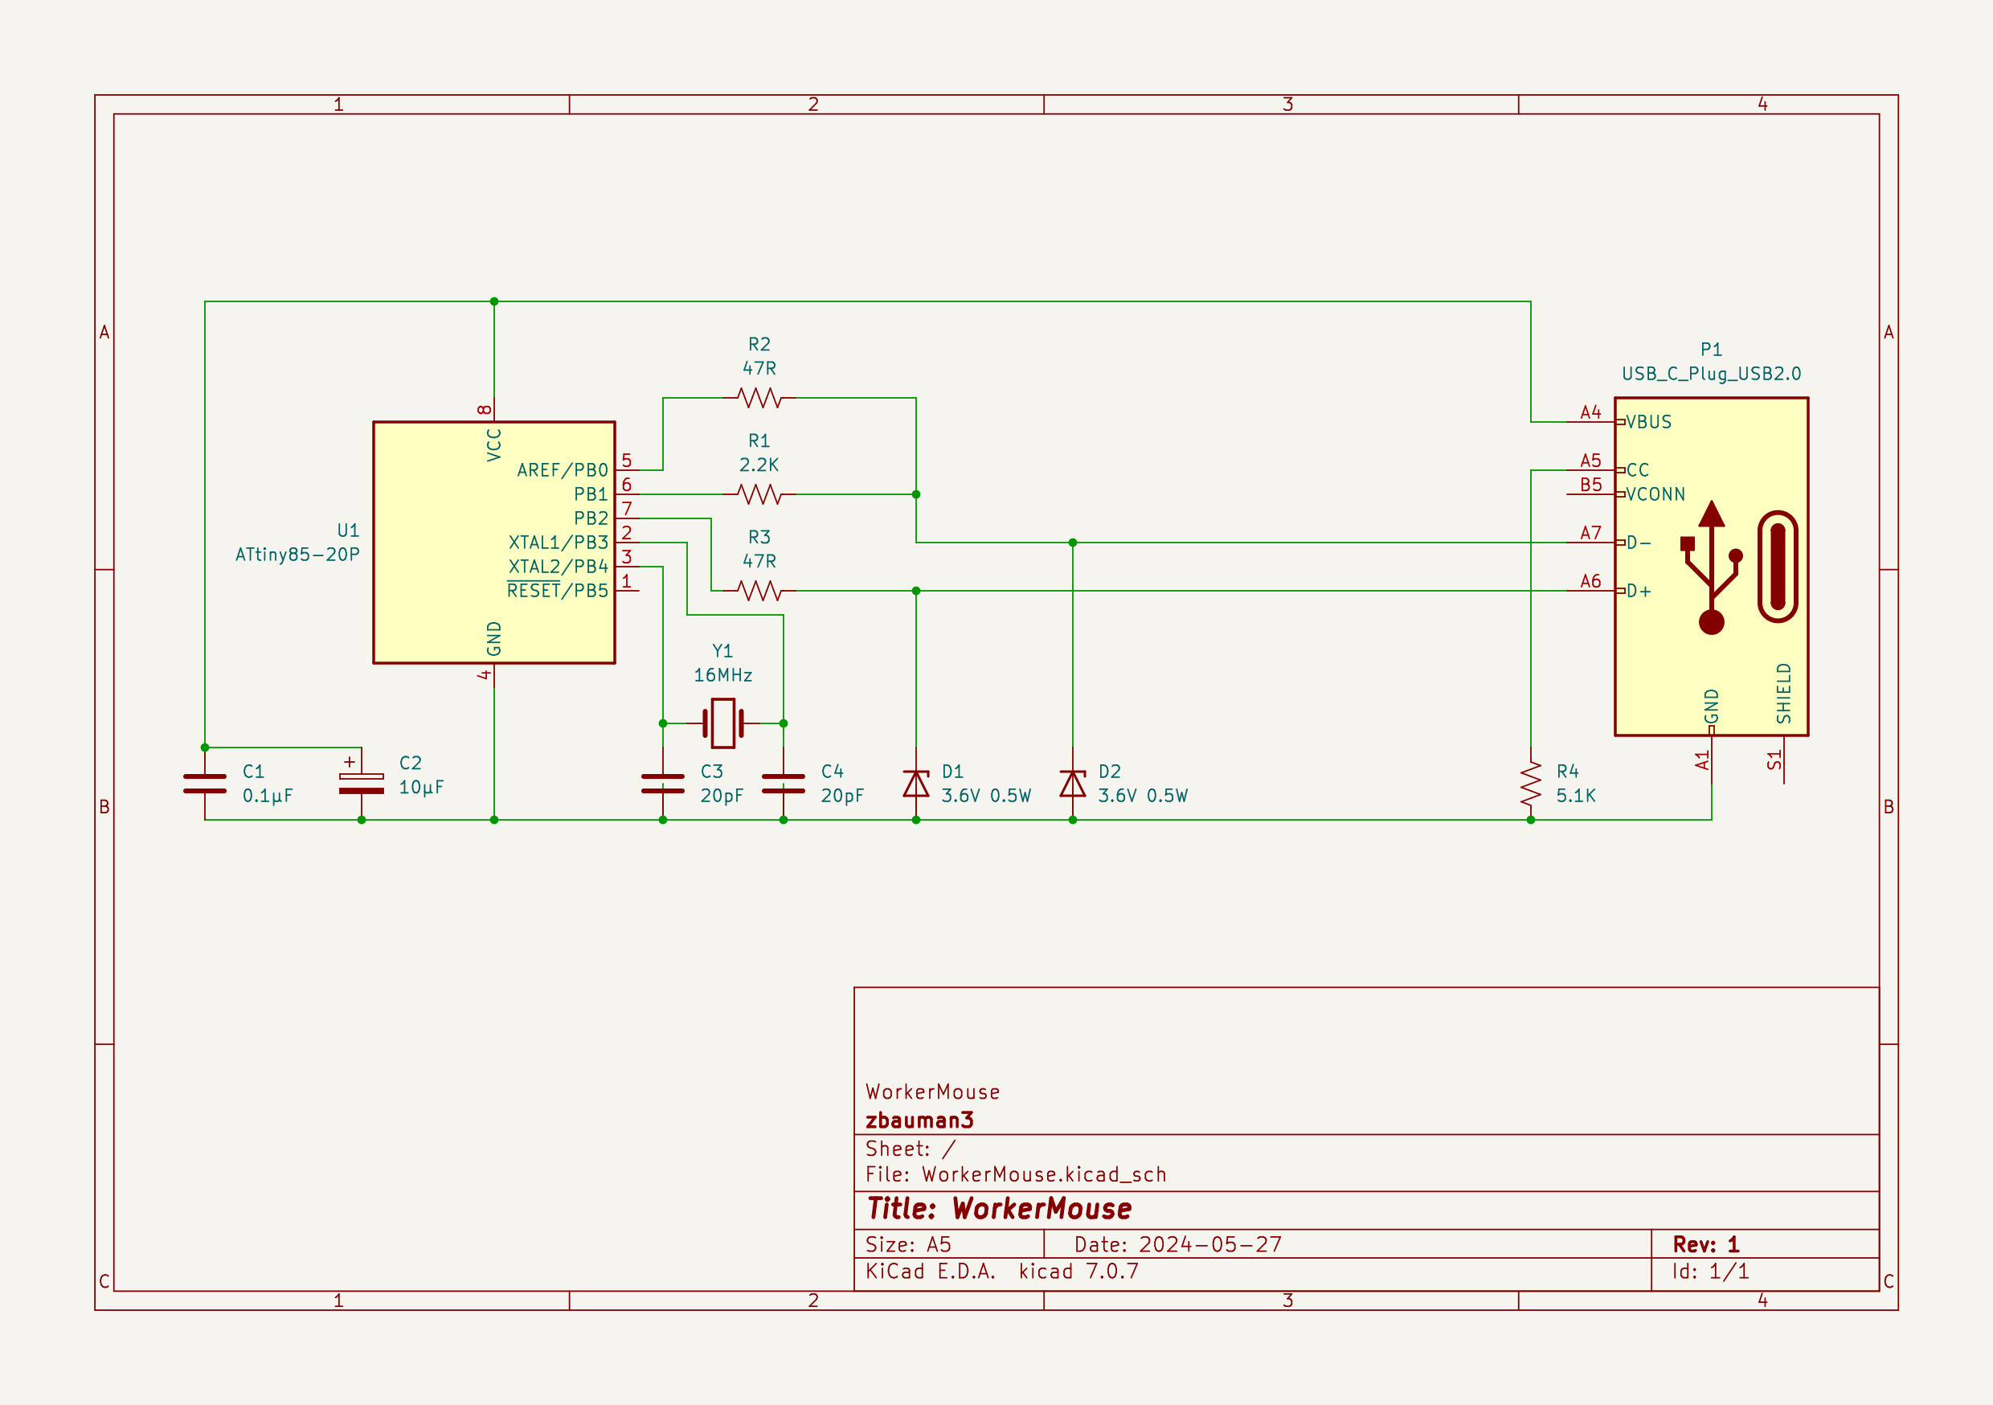The image size is (1993, 1405).
Task: Select resistor R3 47R symbol
Action: (759, 591)
